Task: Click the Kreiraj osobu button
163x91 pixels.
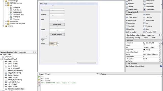Action: pos(57,25)
